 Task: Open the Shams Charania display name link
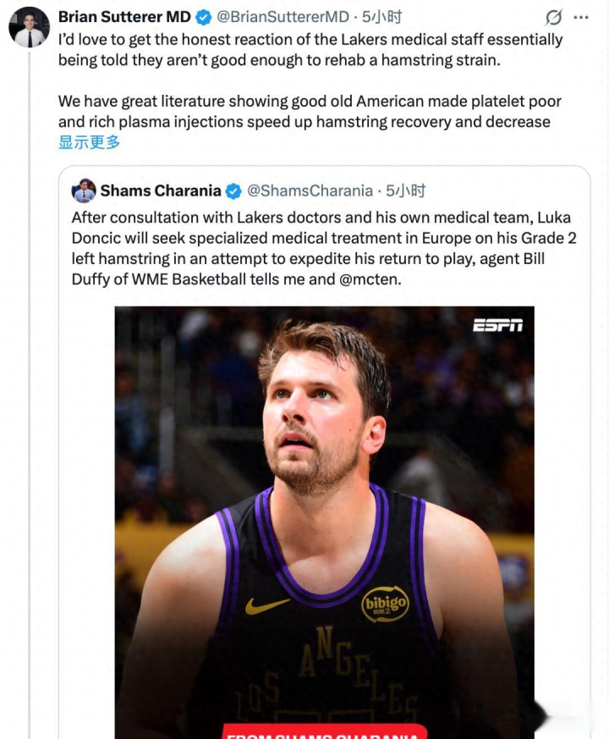[161, 190]
